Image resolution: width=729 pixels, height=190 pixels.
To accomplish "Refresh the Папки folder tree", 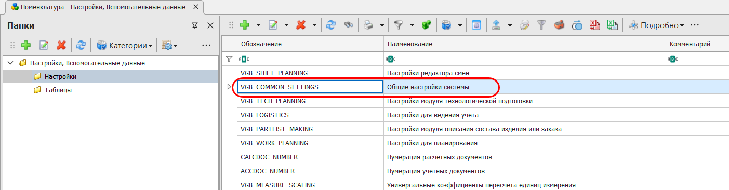I will pyautogui.click(x=81, y=45).
